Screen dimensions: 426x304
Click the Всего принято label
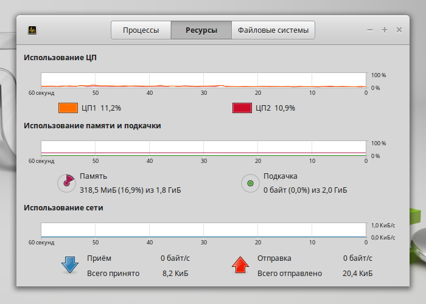pyautogui.click(x=113, y=274)
